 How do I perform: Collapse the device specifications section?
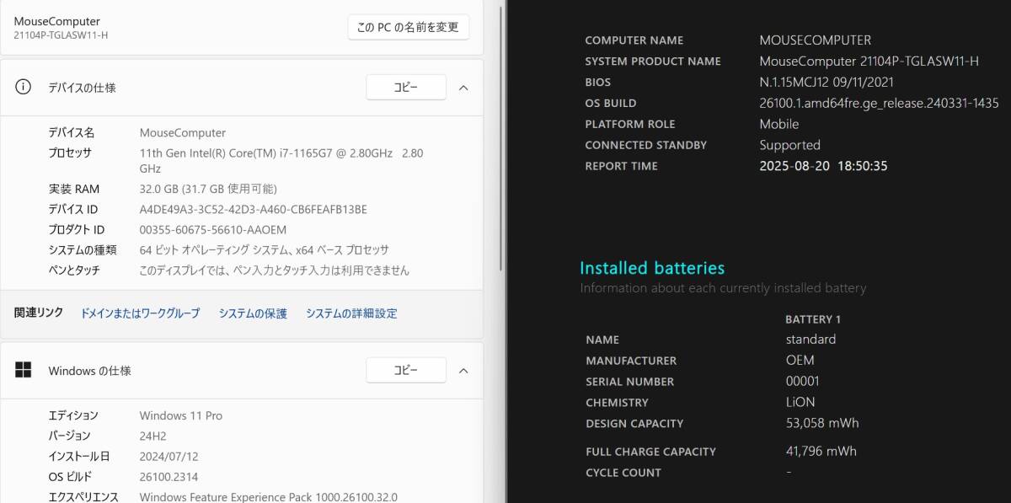[x=463, y=87]
